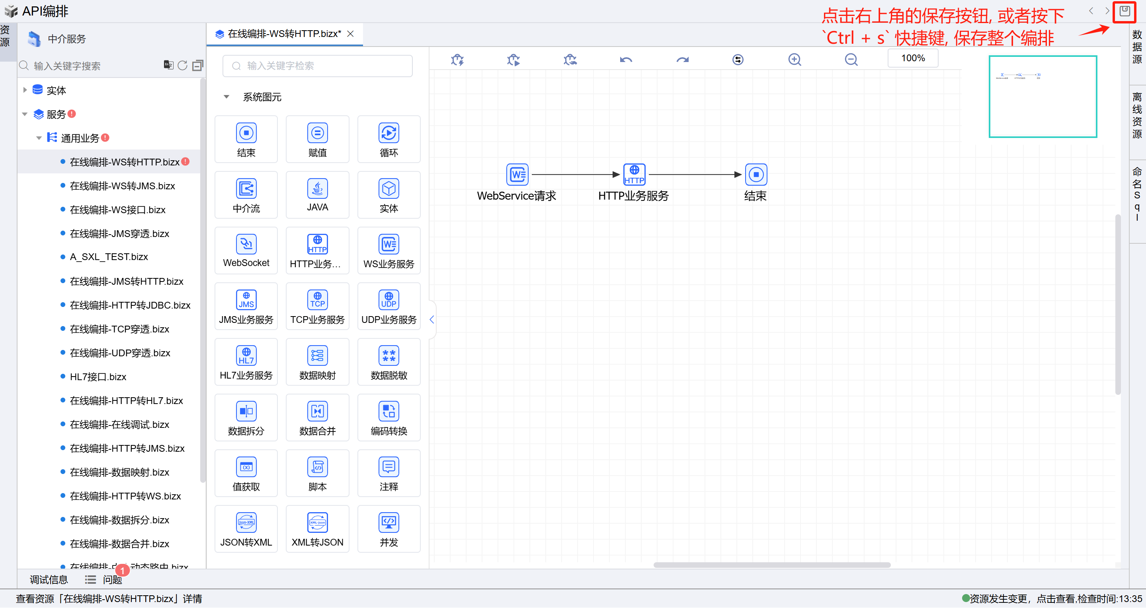Collapse the element palette with side chevron
The image size is (1146, 608).
click(x=431, y=320)
